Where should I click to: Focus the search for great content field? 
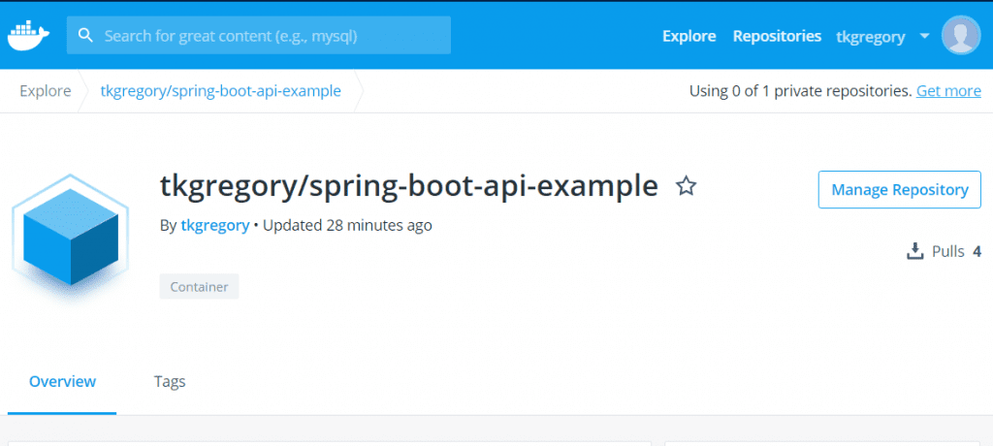[272, 36]
